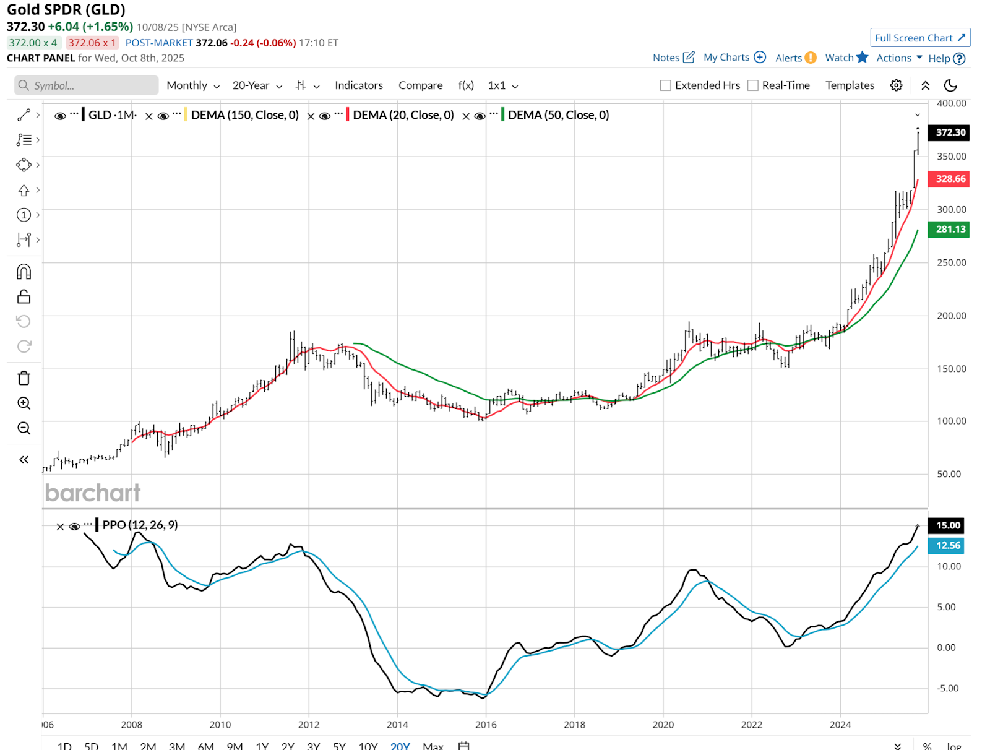The width and height of the screenshot is (990, 750).
Task: Select the trend line drawing tool
Action: [x=24, y=115]
